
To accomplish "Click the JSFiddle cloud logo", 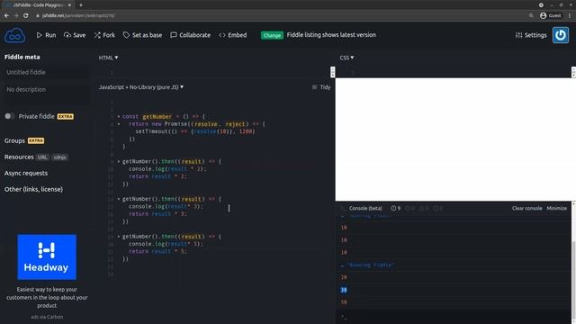I will (x=14, y=35).
